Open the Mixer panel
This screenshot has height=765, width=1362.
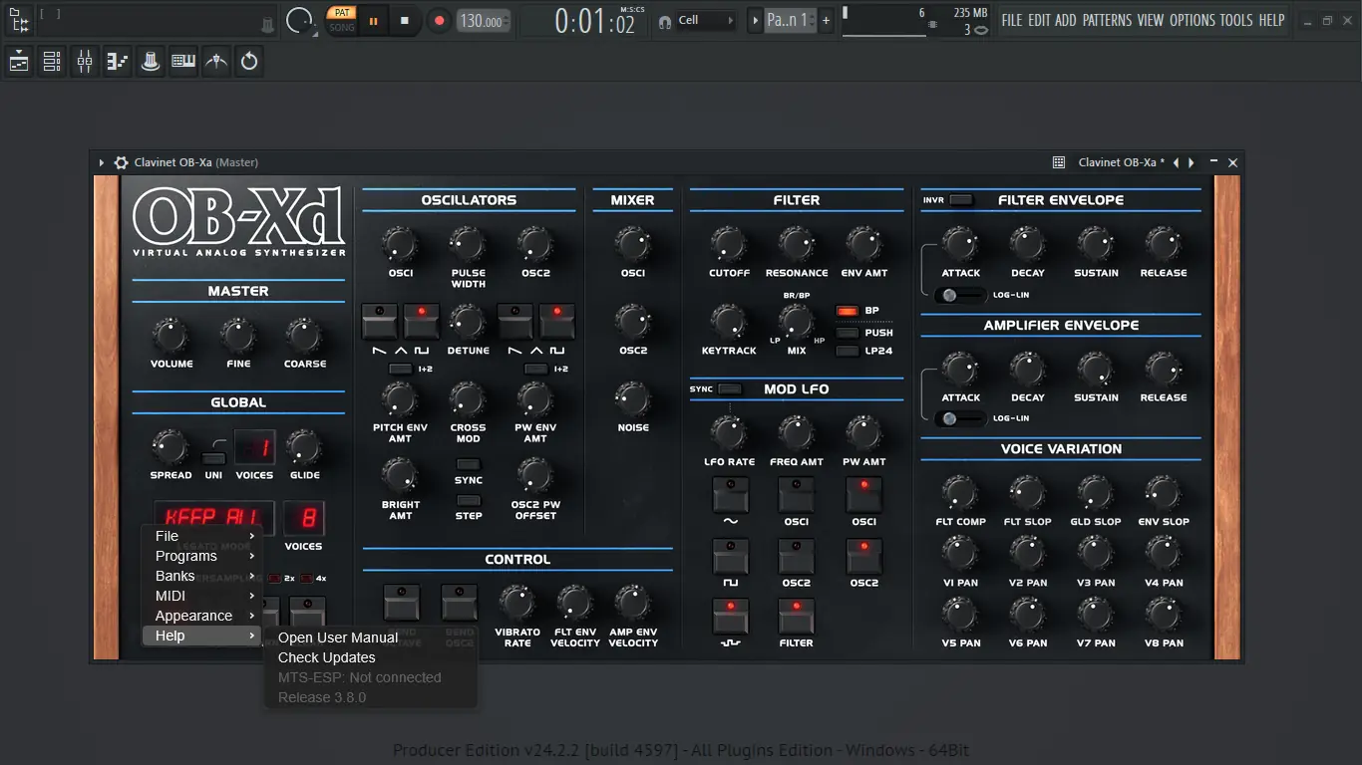[84, 61]
